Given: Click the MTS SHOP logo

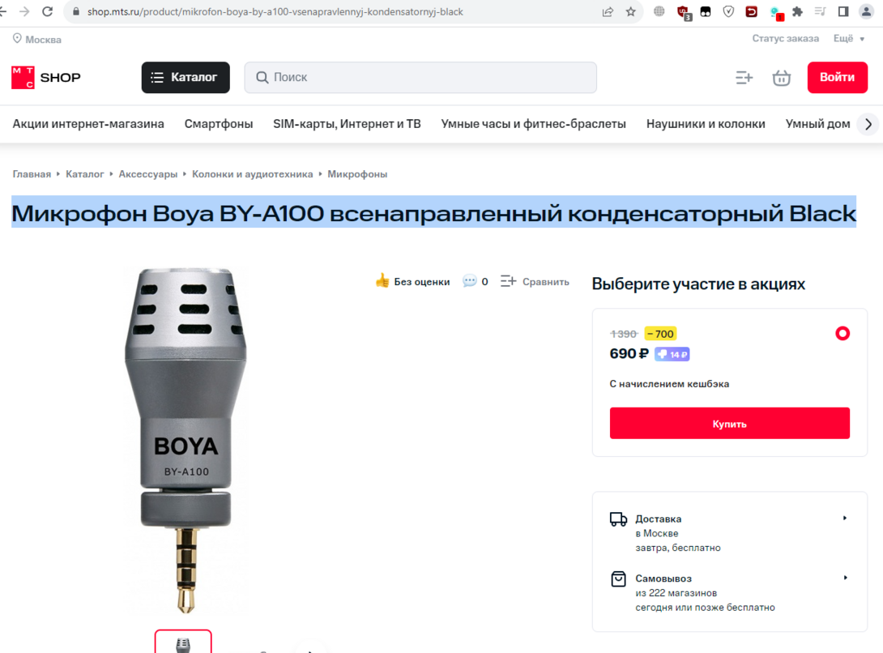Looking at the screenshot, I should click(45, 77).
